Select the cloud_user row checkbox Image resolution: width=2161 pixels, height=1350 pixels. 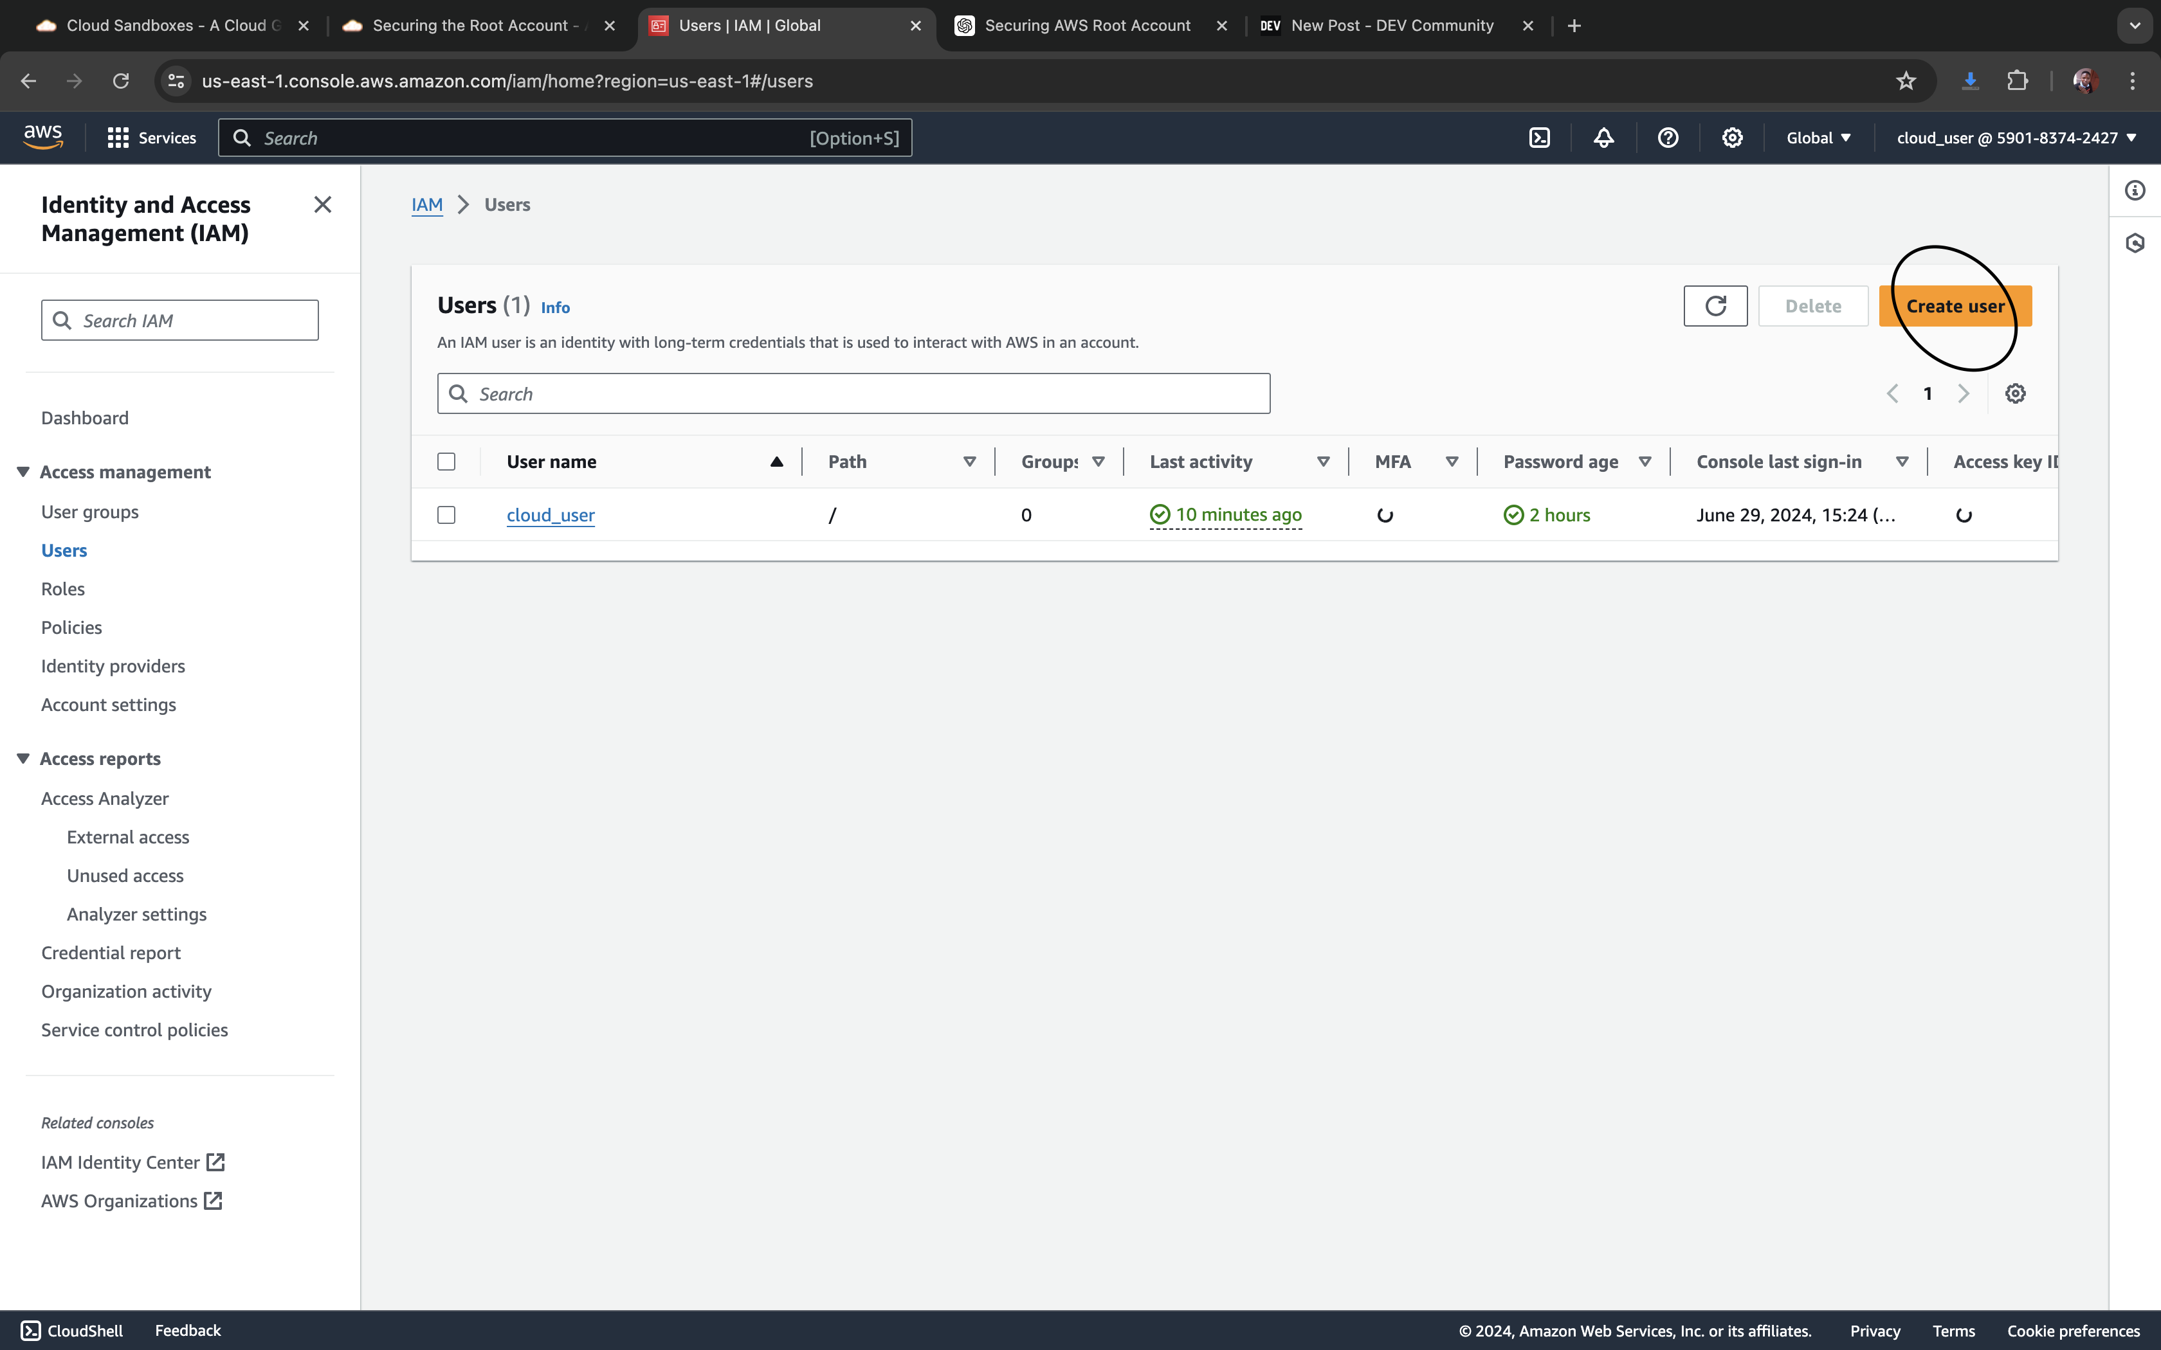click(x=446, y=515)
